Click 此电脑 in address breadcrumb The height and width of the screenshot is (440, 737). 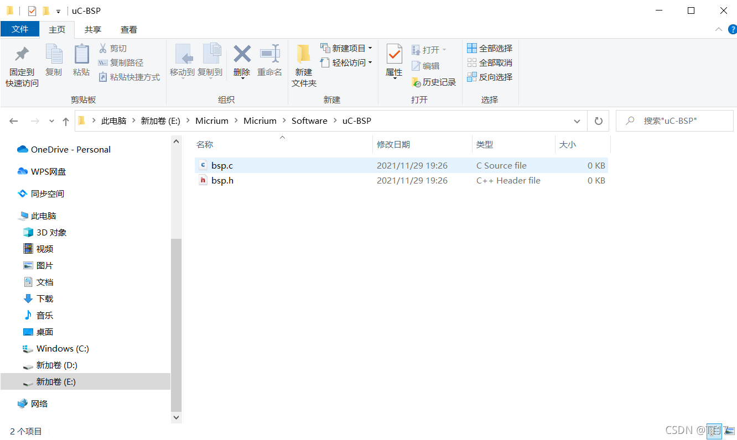point(114,121)
